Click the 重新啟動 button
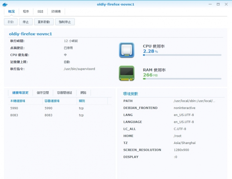The image size is (232, 179). [x=43, y=22]
